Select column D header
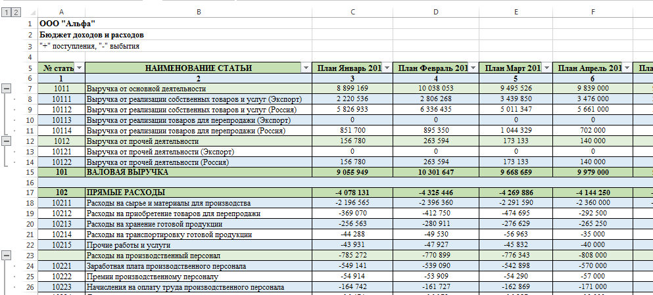653x295 pixels. pyautogui.click(x=436, y=12)
